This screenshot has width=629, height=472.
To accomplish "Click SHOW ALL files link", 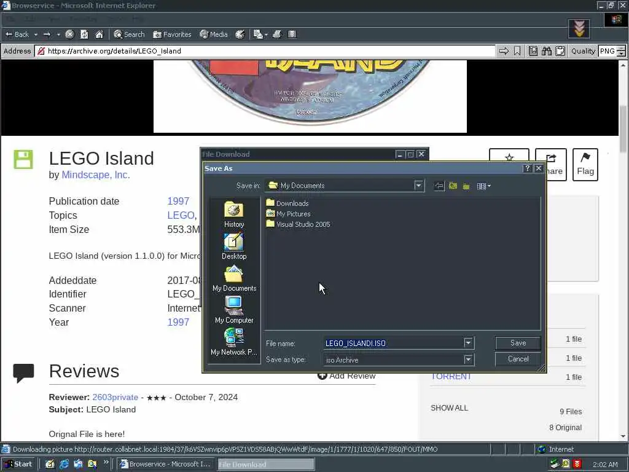I will (449, 408).
